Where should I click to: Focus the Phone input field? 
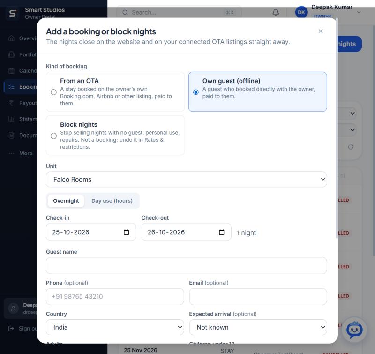coord(115,297)
